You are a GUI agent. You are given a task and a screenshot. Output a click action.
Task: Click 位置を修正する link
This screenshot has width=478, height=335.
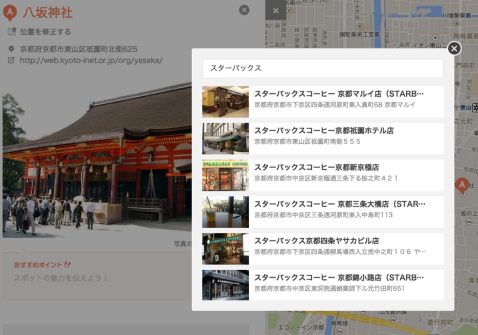tap(46, 32)
